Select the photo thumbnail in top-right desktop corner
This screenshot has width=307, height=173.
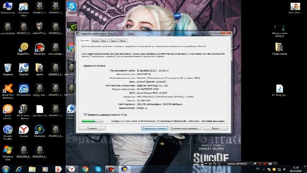click(295, 8)
